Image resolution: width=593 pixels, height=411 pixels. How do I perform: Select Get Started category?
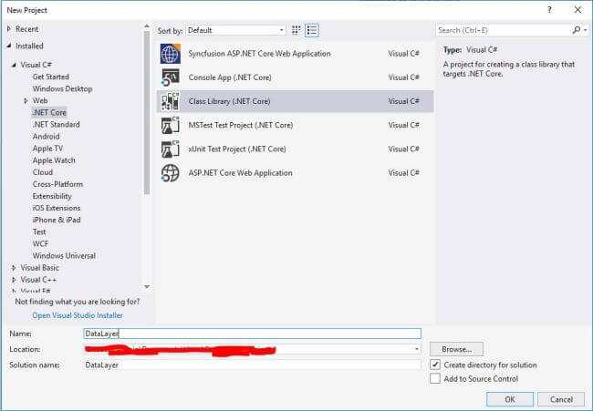[51, 77]
